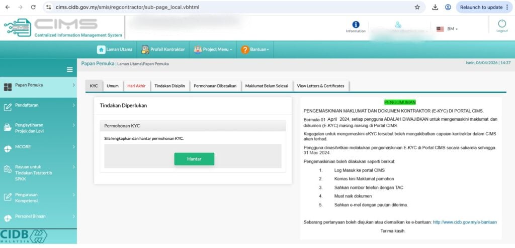Click Papan Pemuka dashboard icon
Viewport: 515px width, 248px height.
(x=8, y=87)
